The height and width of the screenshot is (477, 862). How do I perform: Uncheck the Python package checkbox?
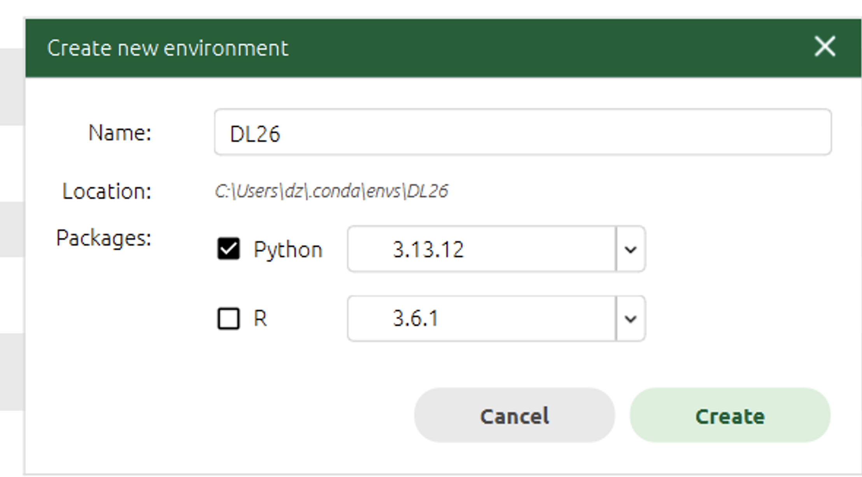228,249
